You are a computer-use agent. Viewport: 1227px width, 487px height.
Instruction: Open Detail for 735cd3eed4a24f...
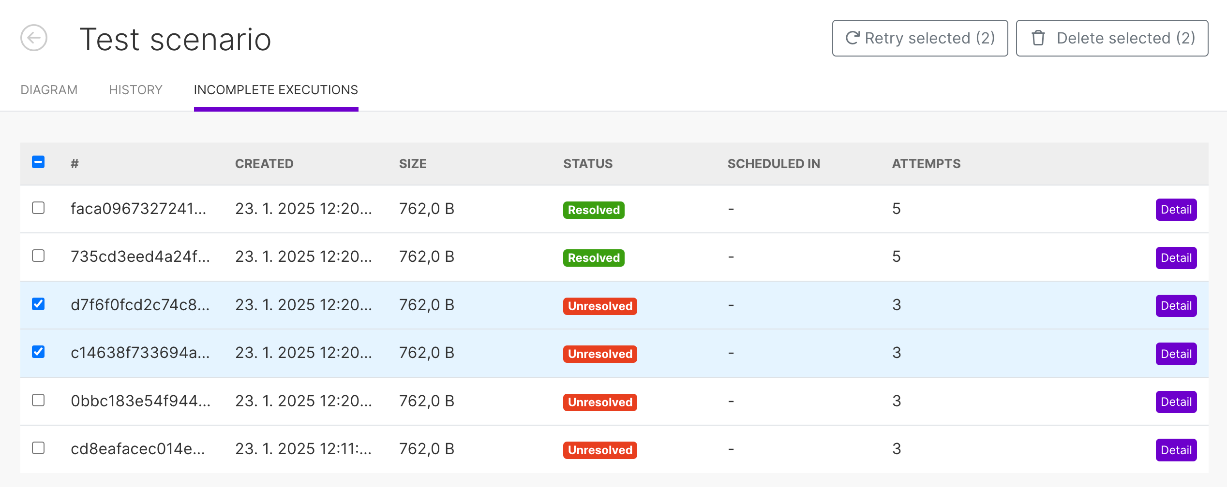point(1176,258)
